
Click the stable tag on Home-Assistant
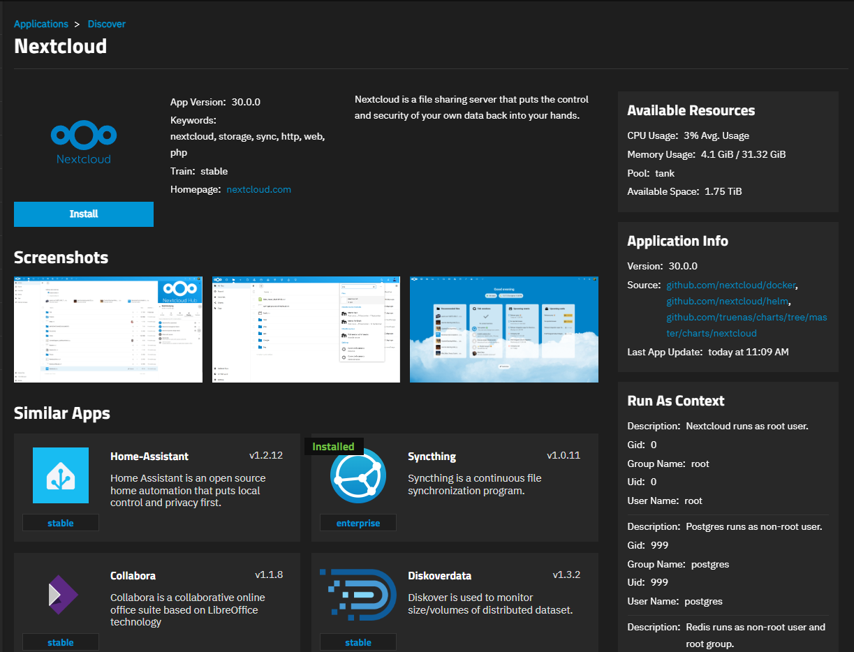(x=61, y=523)
